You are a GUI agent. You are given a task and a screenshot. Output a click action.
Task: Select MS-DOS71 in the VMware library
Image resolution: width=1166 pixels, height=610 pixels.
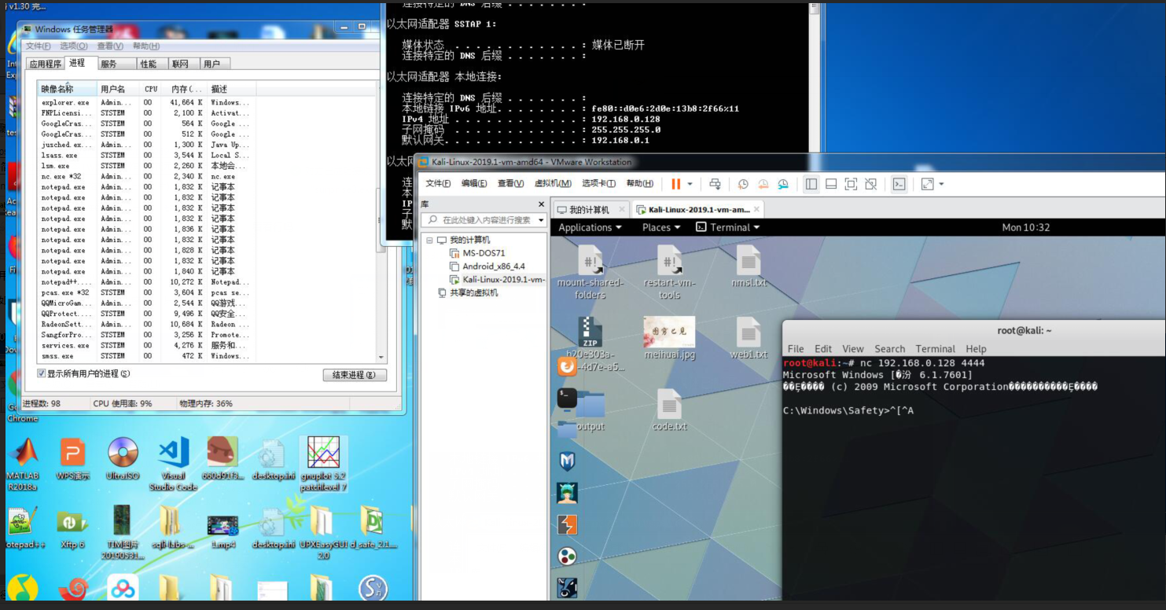coord(483,253)
